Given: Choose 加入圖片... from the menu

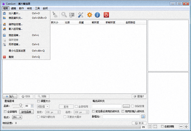Looking at the screenshot, I should (x=26, y=13).
